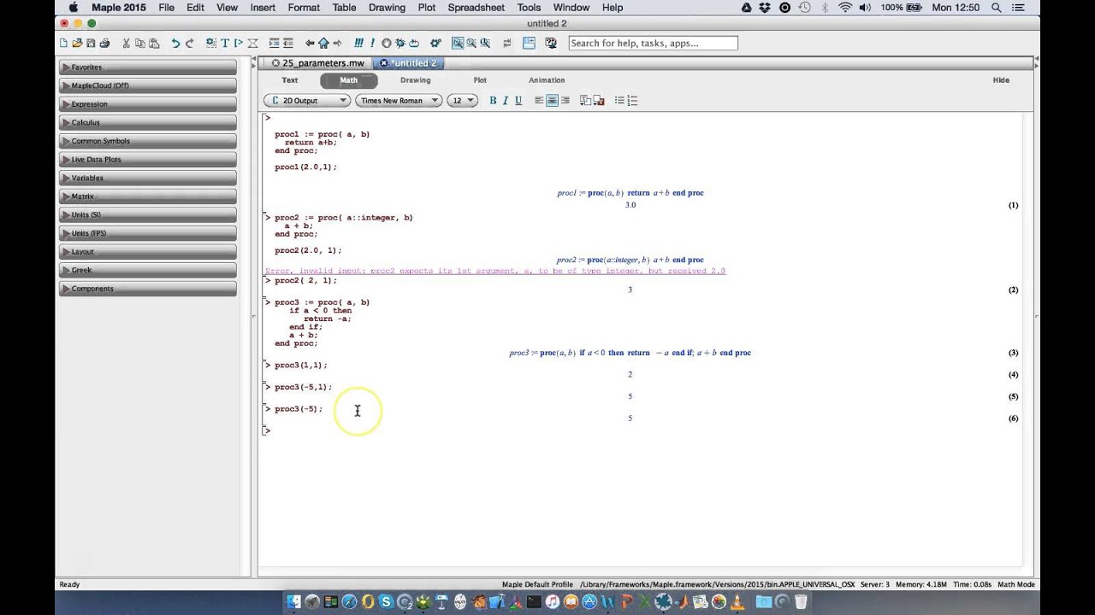1095x615 pixels.
Task: Center-align the text
Action: point(552,101)
